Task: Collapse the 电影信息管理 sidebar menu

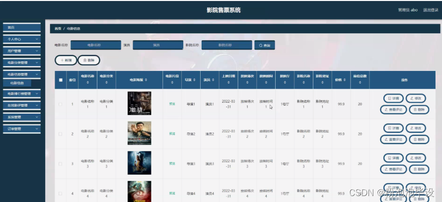Action: (22, 74)
